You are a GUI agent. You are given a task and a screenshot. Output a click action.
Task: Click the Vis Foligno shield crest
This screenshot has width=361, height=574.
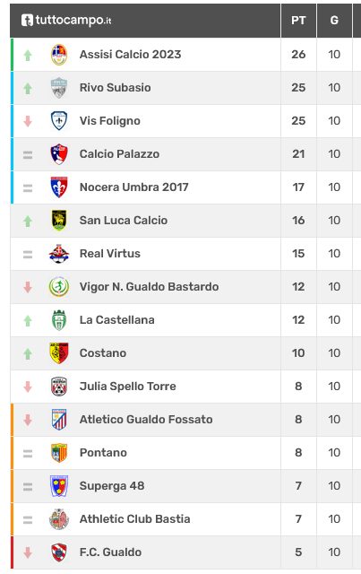(x=59, y=121)
